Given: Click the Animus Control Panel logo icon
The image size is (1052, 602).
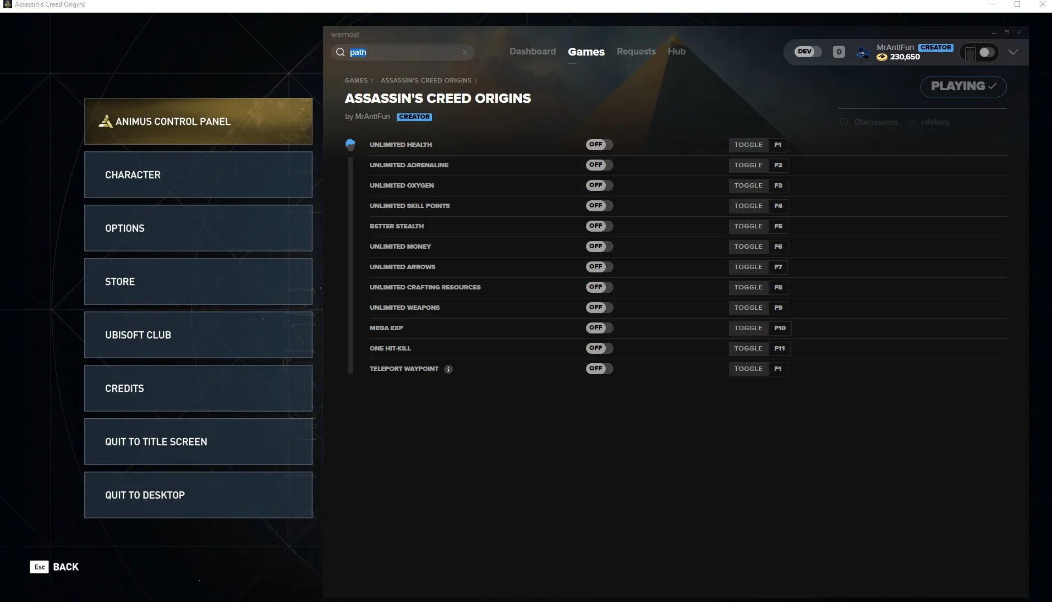Looking at the screenshot, I should 106,121.
